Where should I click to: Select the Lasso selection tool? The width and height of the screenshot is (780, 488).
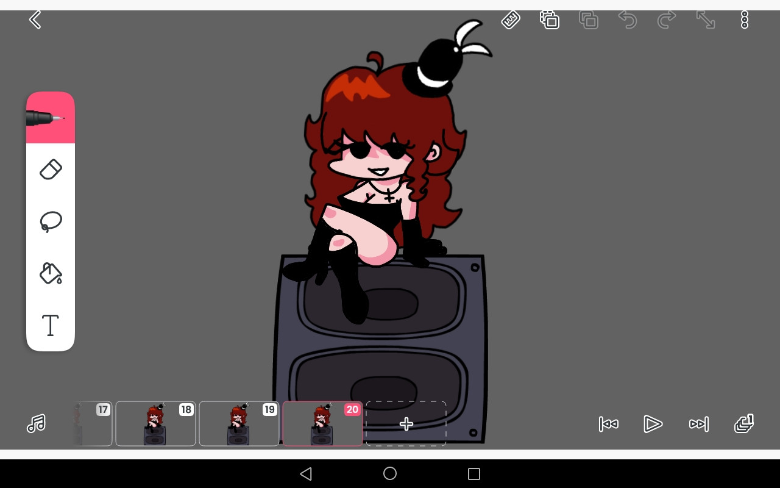tap(51, 222)
